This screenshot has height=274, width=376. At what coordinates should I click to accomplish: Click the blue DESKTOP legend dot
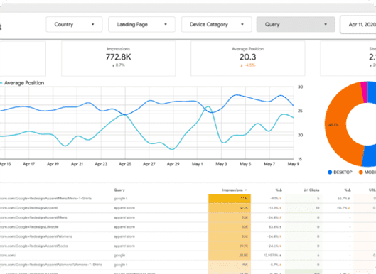[x=330, y=172]
